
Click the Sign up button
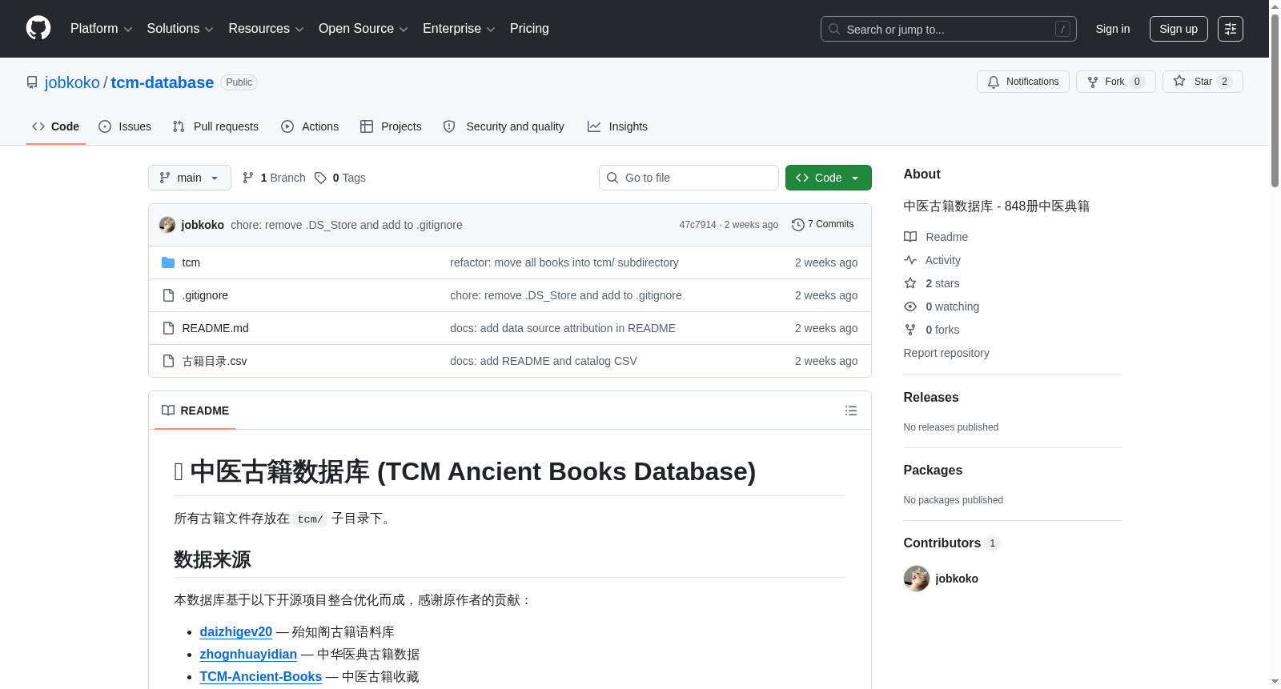click(1179, 29)
